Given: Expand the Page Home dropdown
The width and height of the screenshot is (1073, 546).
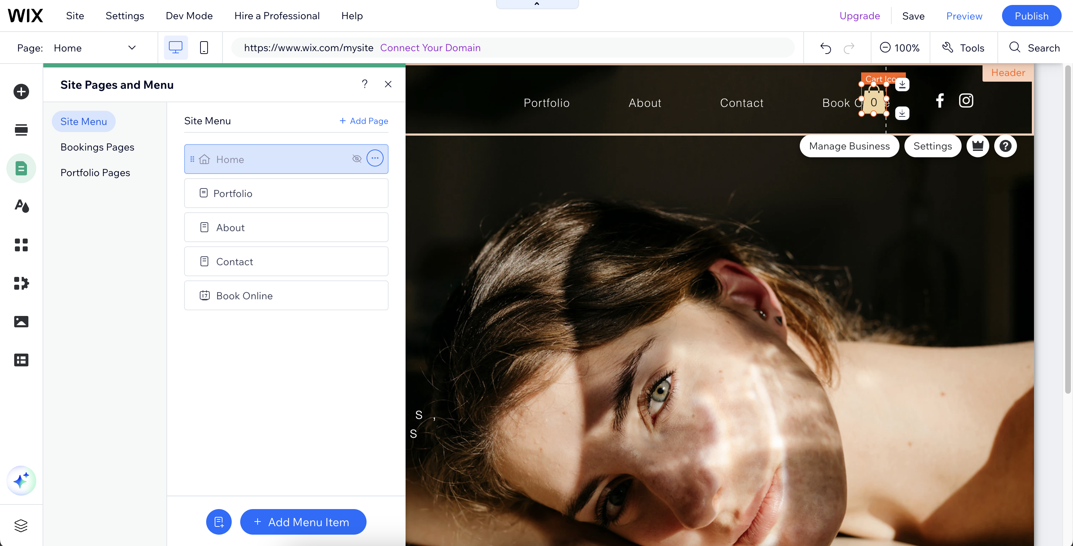Looking at the screenshot, I should [x=132, y=48].
